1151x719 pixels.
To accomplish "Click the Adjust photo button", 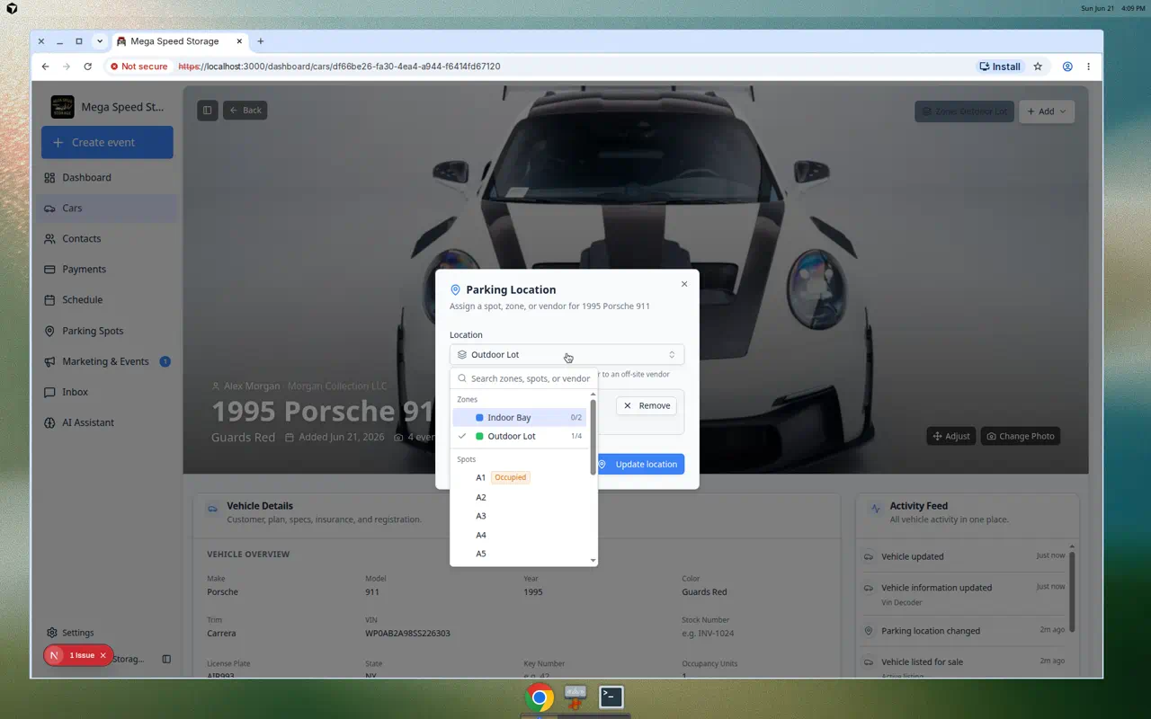I will click(x=950, y=437).
